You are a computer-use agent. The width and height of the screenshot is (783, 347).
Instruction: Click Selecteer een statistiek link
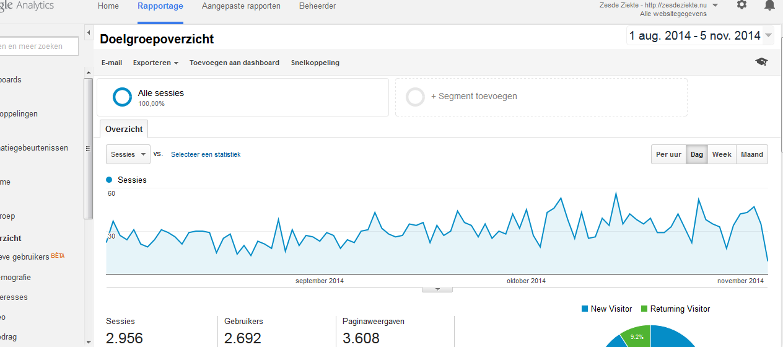coord(206,154)
